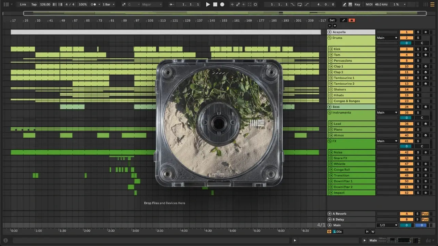Screen dimensions: 438x246
Task: Open the MIDI map mode
Action: point(369,4)
